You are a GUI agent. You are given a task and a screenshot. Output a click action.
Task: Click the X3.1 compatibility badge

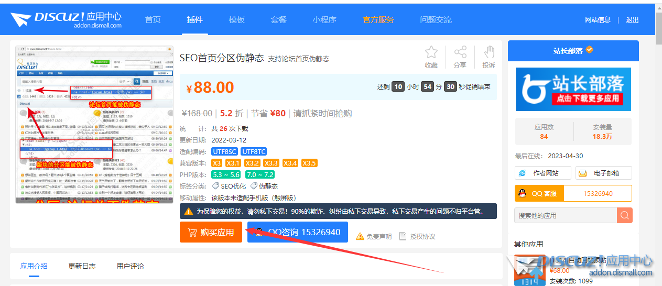(x=233, y=163)
